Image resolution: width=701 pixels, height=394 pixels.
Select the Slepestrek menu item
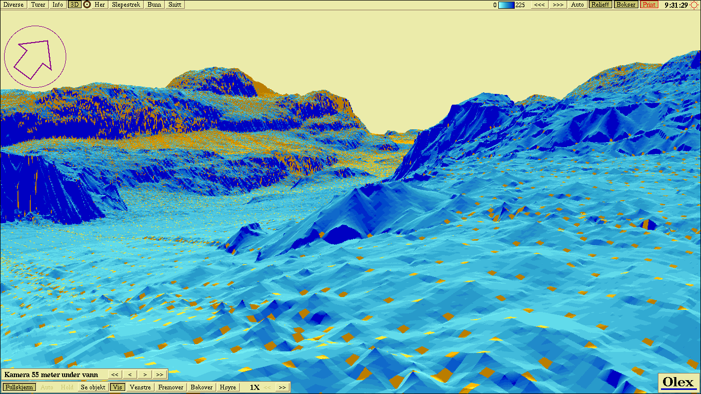tap(126, 5)
